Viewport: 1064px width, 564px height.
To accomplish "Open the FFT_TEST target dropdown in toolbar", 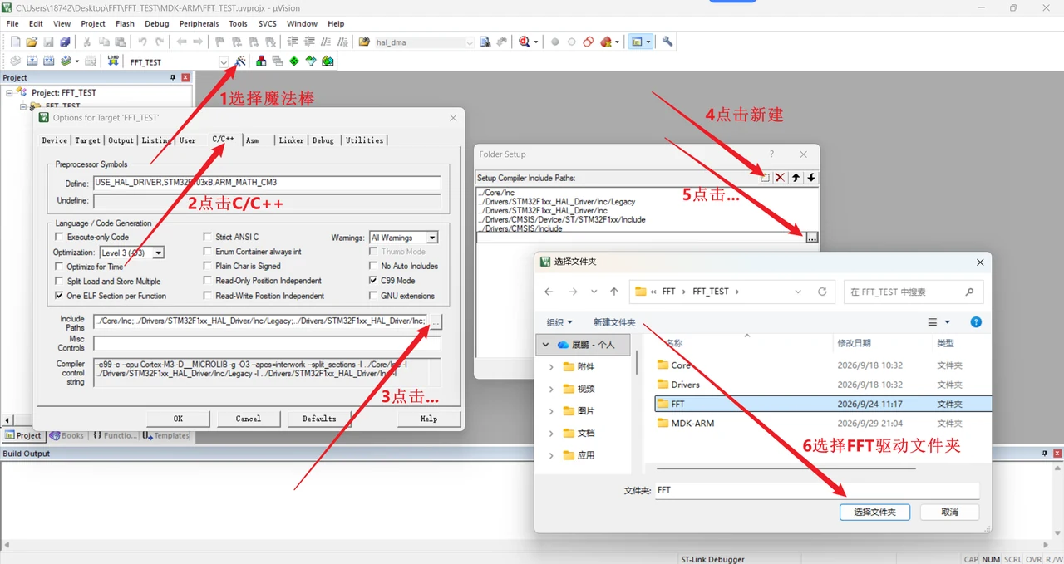I will 224,62.
